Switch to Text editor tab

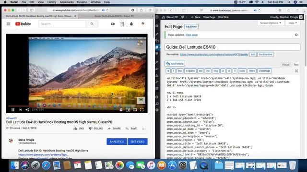coord(296,64)
